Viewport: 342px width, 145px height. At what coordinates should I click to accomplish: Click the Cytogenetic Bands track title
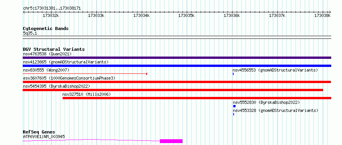pos(46,28)
